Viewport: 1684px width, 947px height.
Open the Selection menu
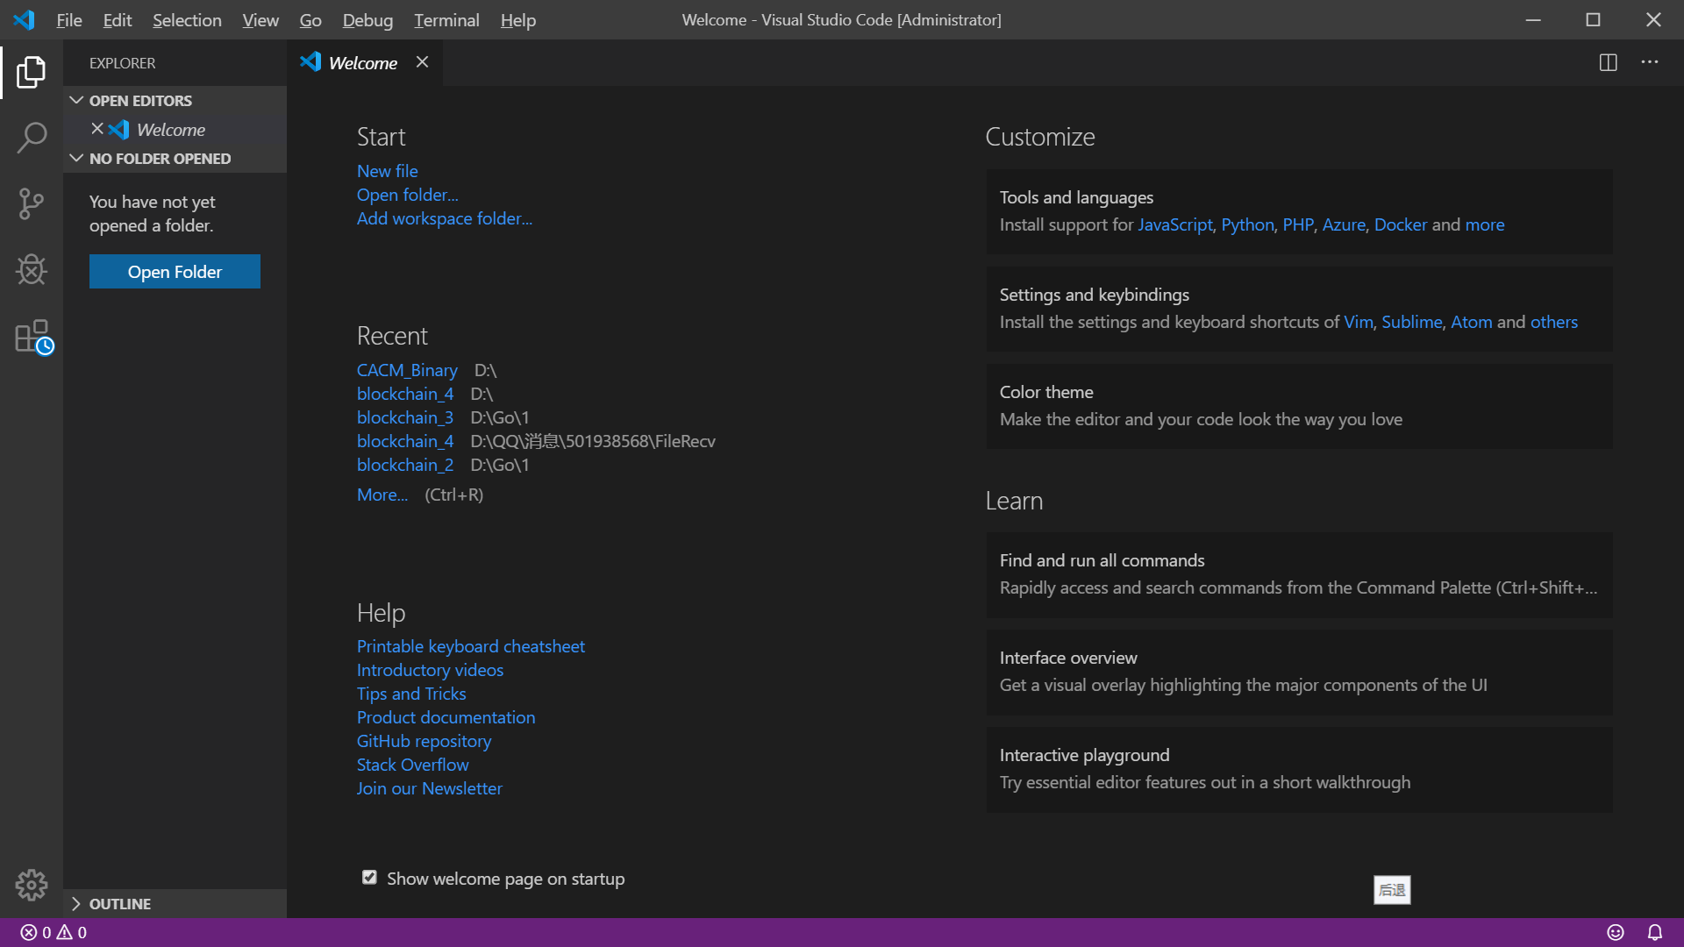(x=187, y=19)
